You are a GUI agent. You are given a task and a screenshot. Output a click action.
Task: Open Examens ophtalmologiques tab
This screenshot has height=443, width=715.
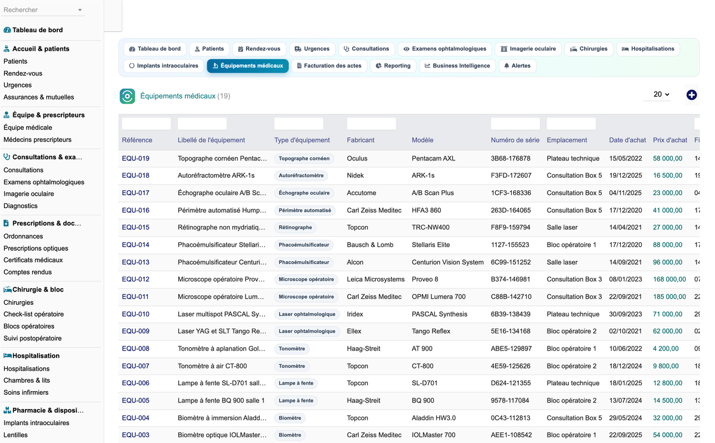[444, 49]
